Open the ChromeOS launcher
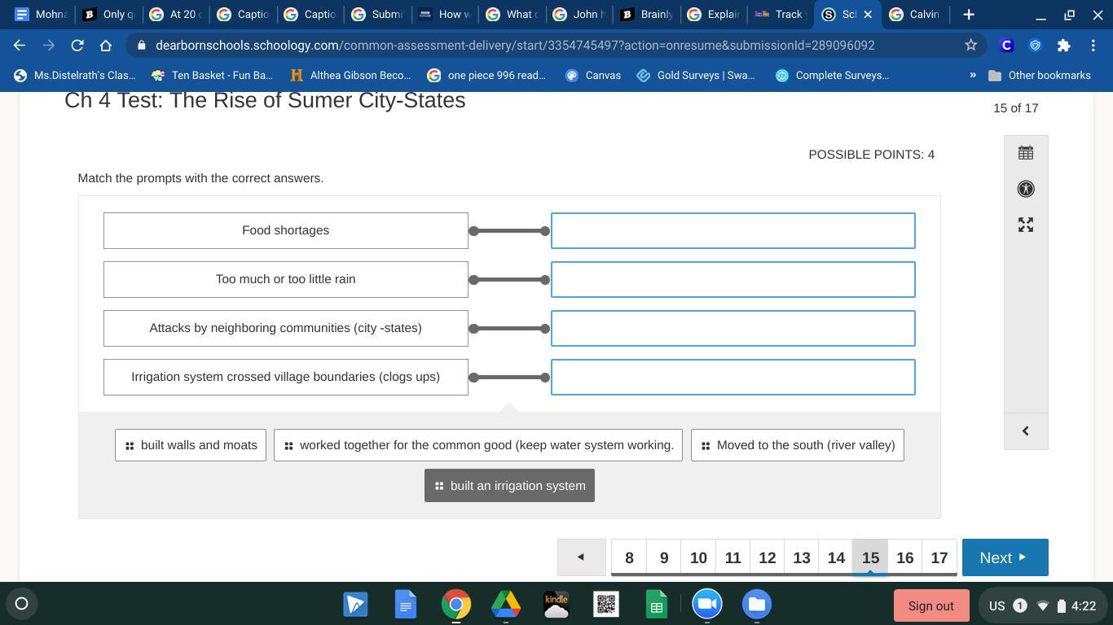Screen dimensions: 1113x625 click(22, 604)
